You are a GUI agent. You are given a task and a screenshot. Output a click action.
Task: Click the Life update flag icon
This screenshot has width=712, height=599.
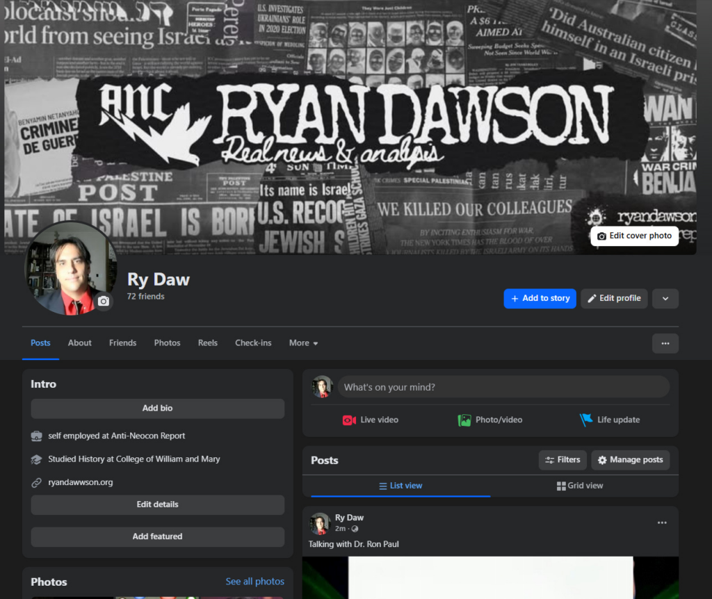586,420
